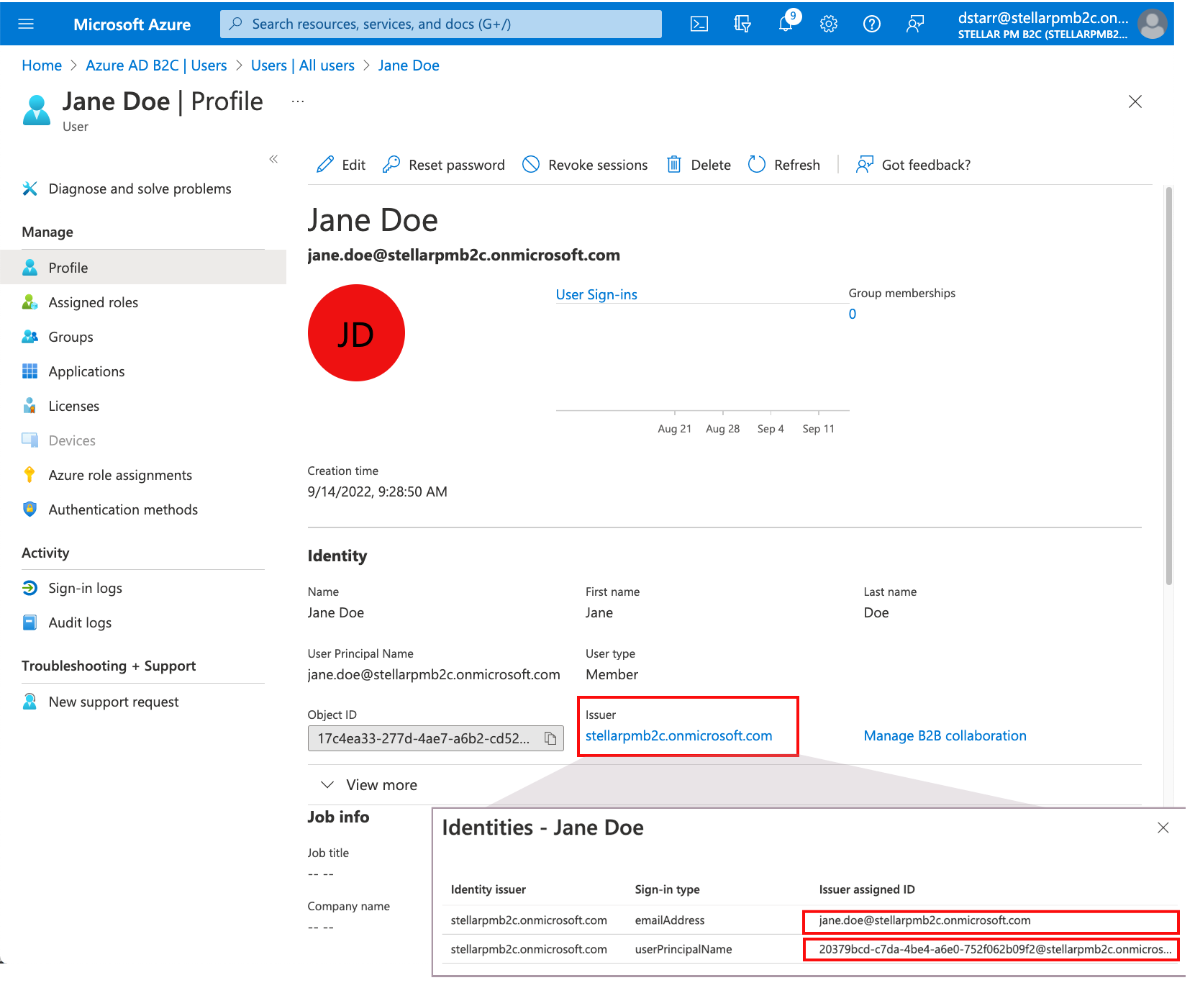Open the Cloud Shell icon
This screenshot has height=988, width=1195.
tap(699, 24)
